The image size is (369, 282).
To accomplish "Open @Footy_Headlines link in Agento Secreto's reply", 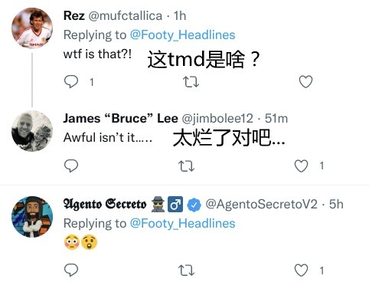I will coord(182,224).
